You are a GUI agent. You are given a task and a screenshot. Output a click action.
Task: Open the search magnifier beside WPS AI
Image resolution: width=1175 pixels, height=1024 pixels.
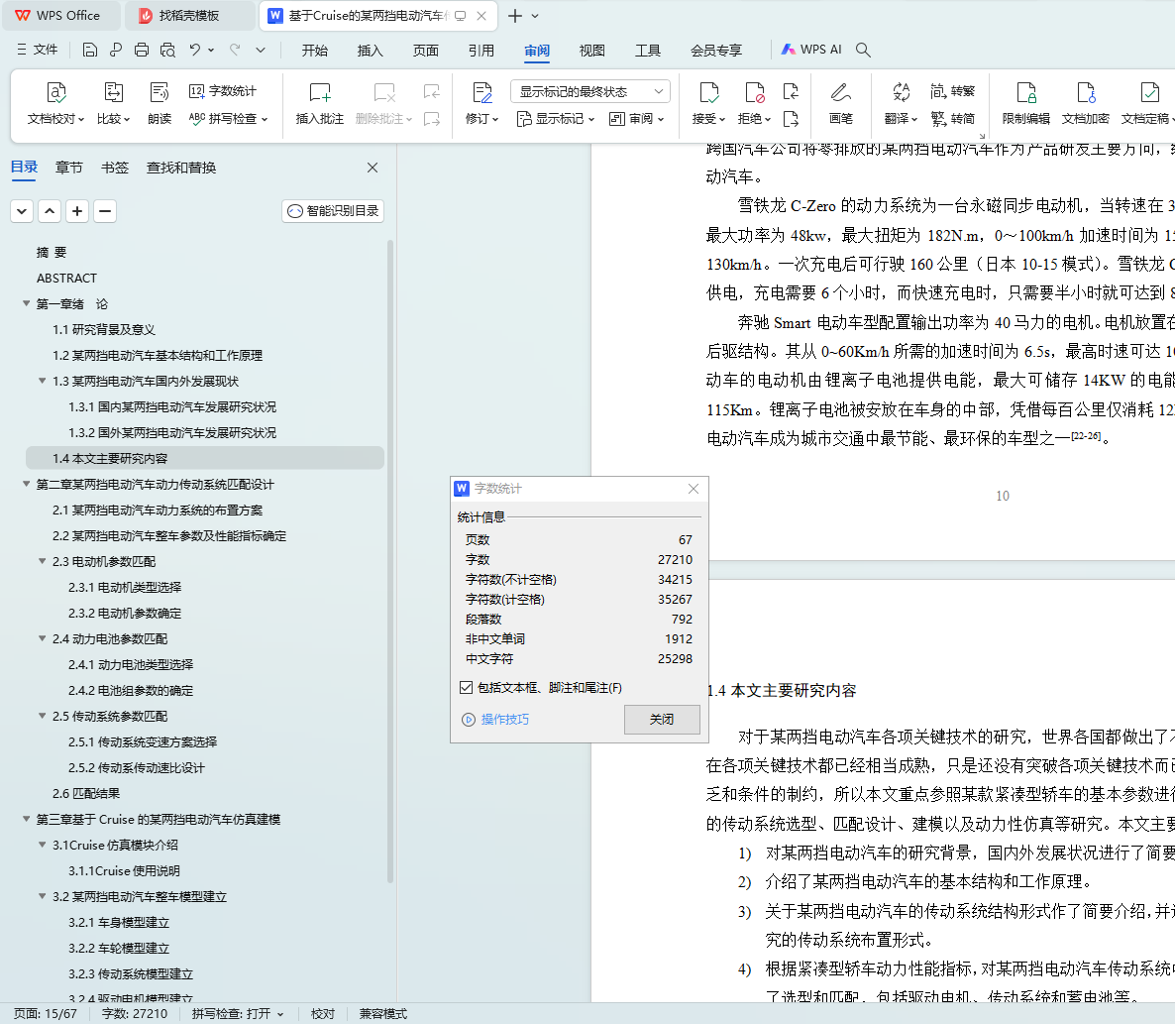[863, 50]
